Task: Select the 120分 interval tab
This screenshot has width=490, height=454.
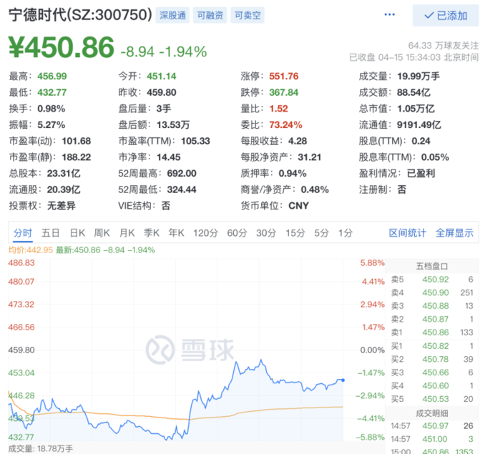Action: [205, 233]
